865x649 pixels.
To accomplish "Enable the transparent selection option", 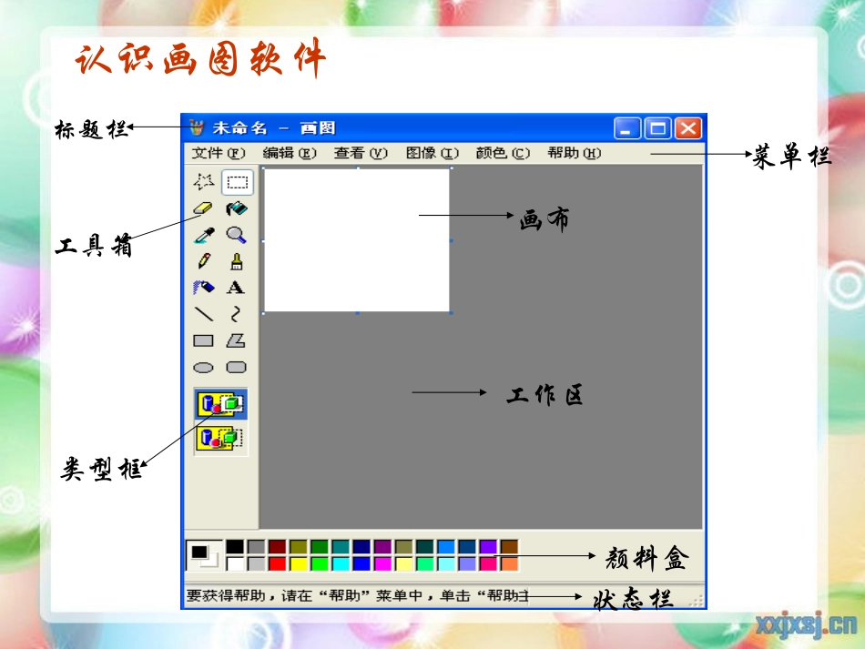I will (x=220, y=439).
